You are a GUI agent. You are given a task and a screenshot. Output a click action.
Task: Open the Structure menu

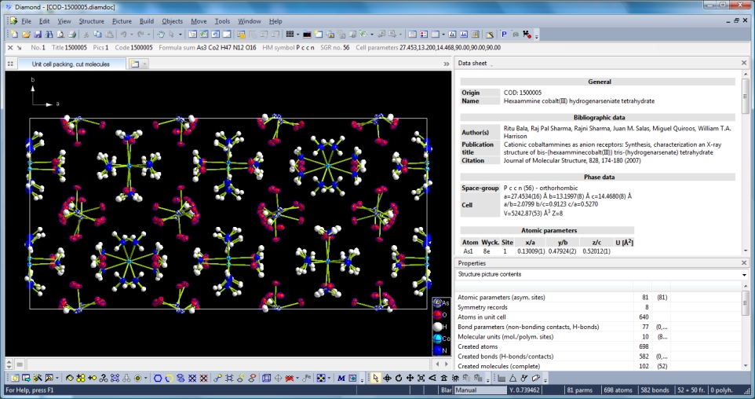tap(91, 21)
